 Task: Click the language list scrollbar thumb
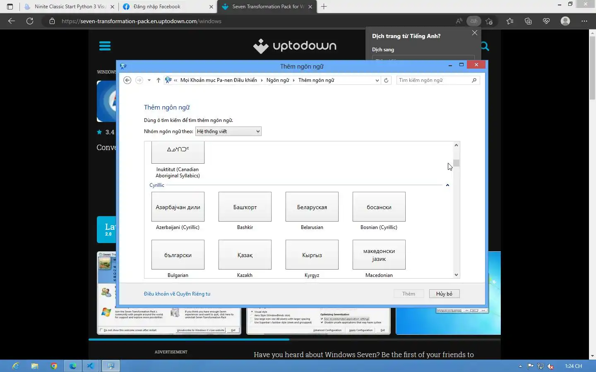[456, 163]
